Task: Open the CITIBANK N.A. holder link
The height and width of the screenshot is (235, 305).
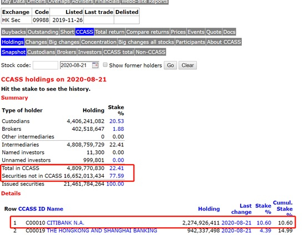Action: coord(65,223)
